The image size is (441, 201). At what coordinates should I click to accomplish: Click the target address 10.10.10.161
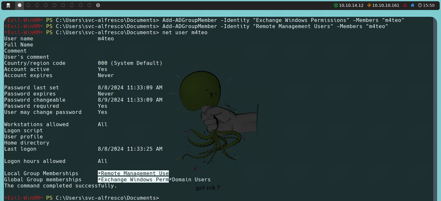click(x=386, y=5)
